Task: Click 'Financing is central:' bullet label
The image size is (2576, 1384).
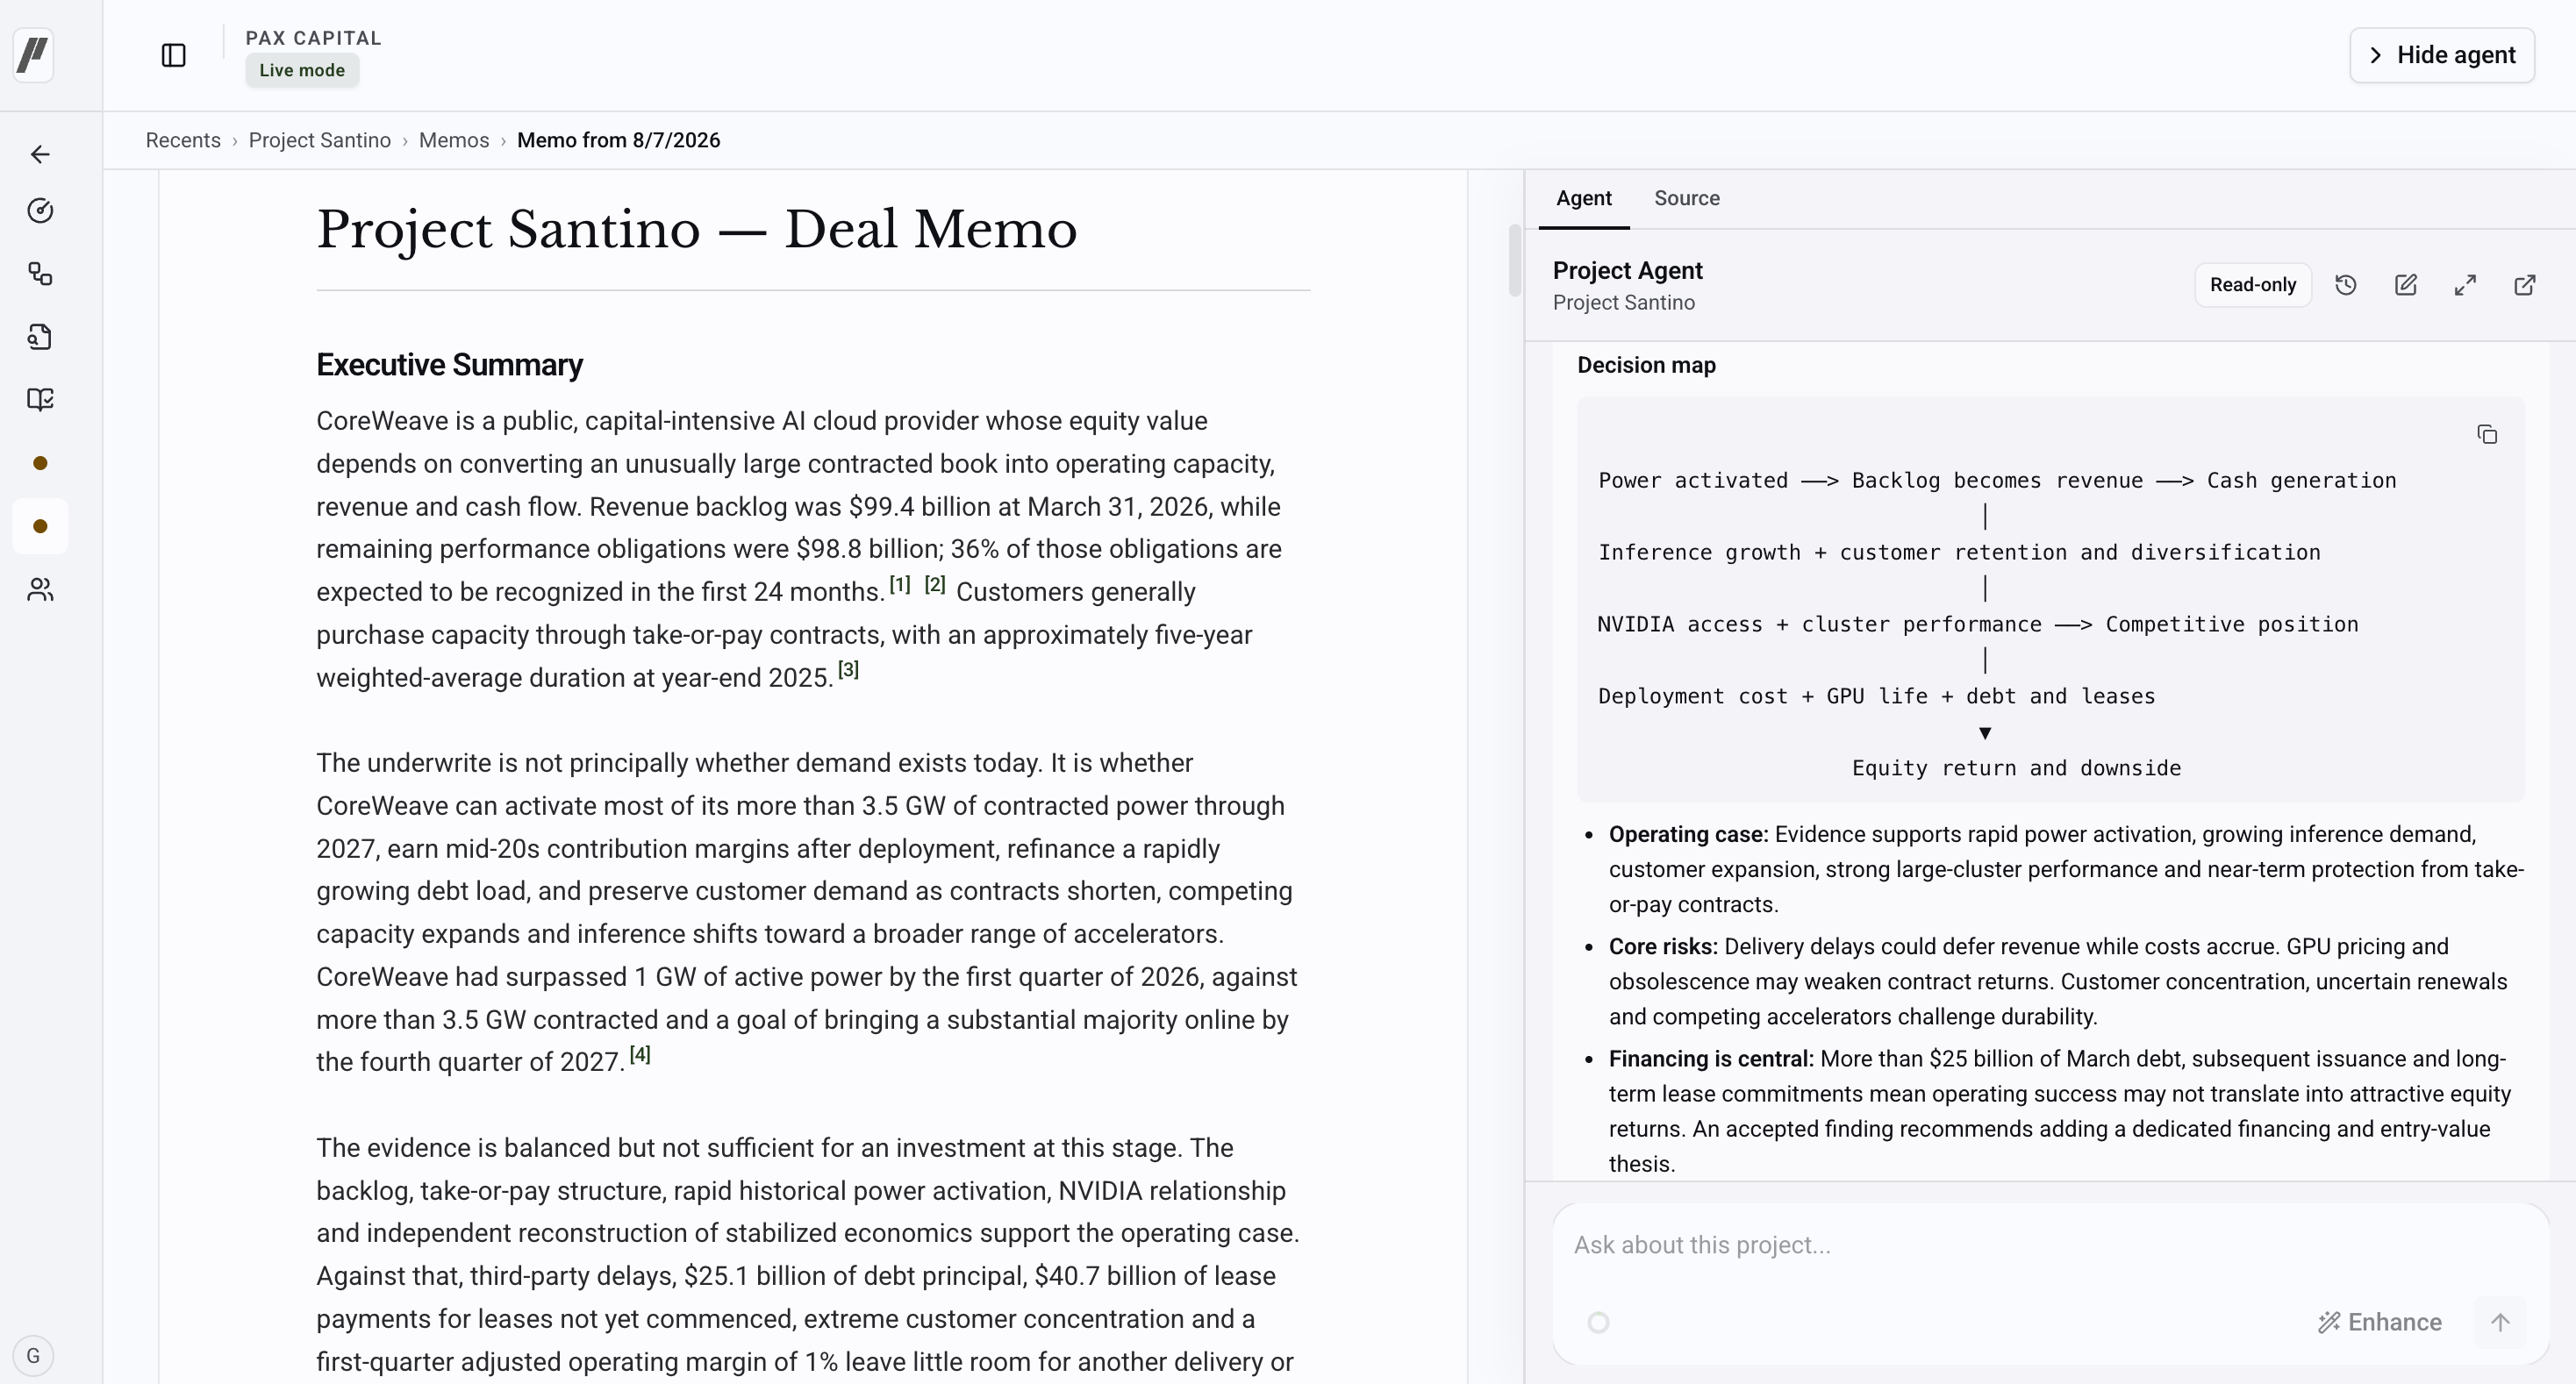Action: 1710,1059
